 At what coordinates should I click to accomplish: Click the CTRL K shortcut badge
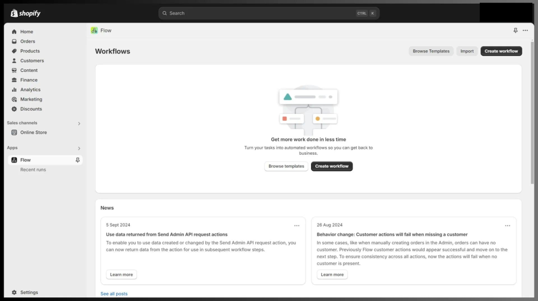click(366, 13)
